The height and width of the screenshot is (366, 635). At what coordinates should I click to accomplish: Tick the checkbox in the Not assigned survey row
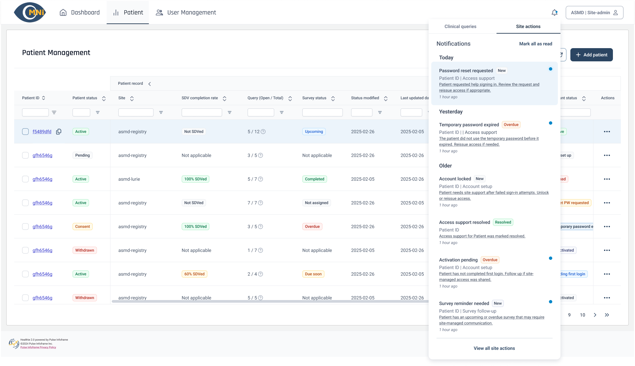point(25,203)
